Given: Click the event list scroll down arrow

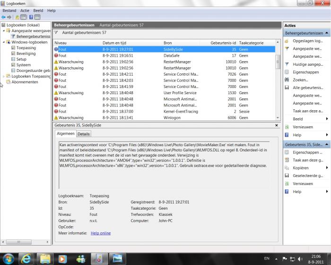Looking at the screenshot, I should [278, 118].
